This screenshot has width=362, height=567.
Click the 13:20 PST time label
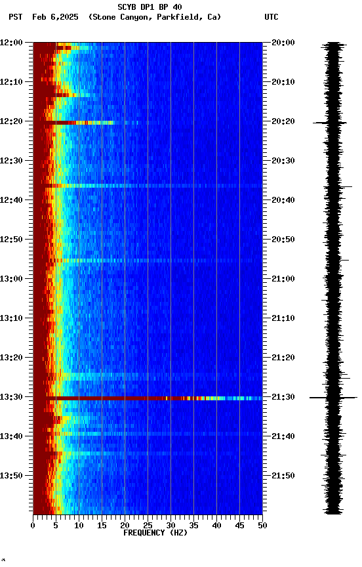click(x=11, y=358)
